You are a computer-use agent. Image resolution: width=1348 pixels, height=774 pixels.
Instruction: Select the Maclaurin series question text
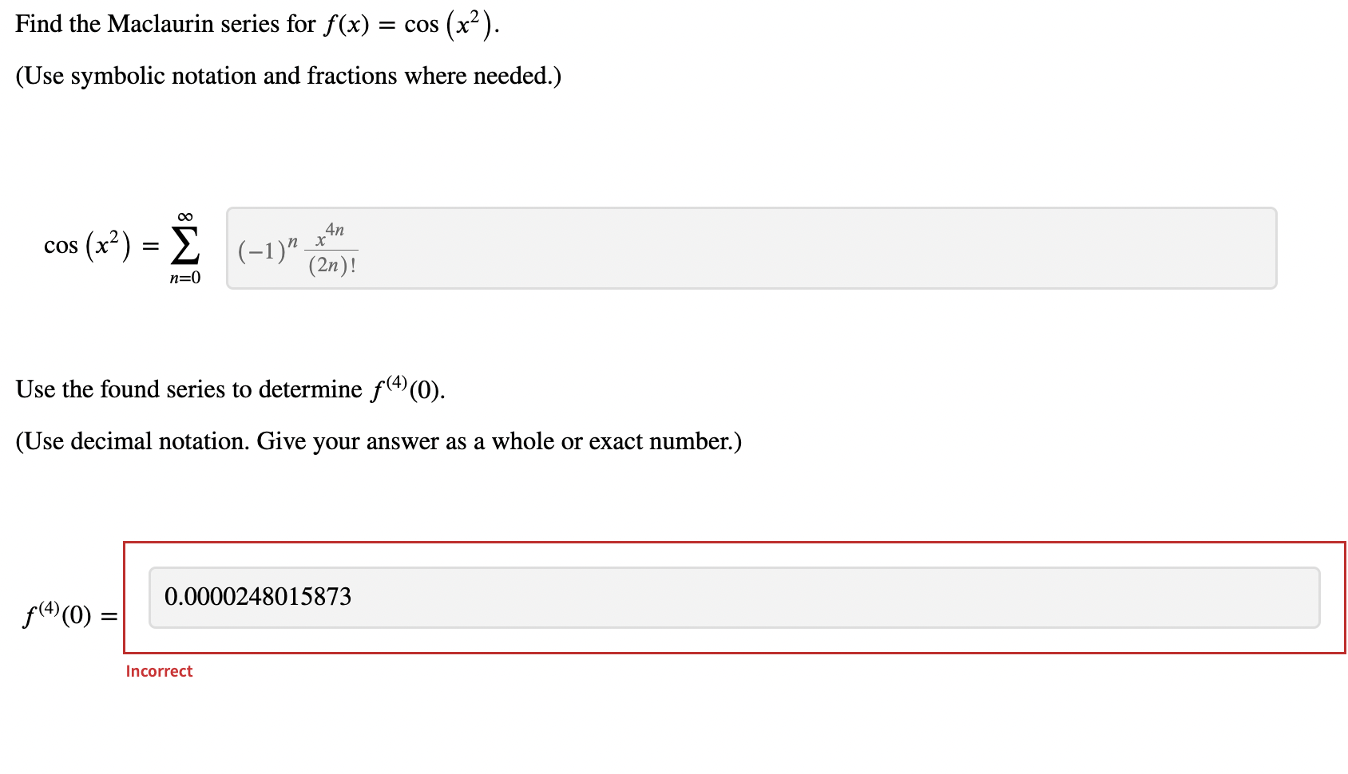pyautogui.click(x=256, y=23)
